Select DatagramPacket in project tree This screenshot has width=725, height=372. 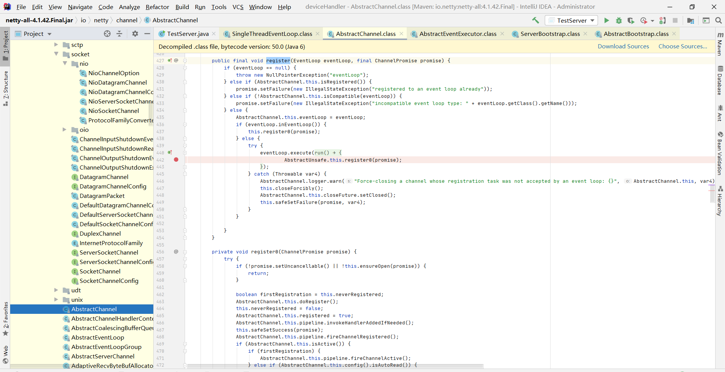pos(102,196)
